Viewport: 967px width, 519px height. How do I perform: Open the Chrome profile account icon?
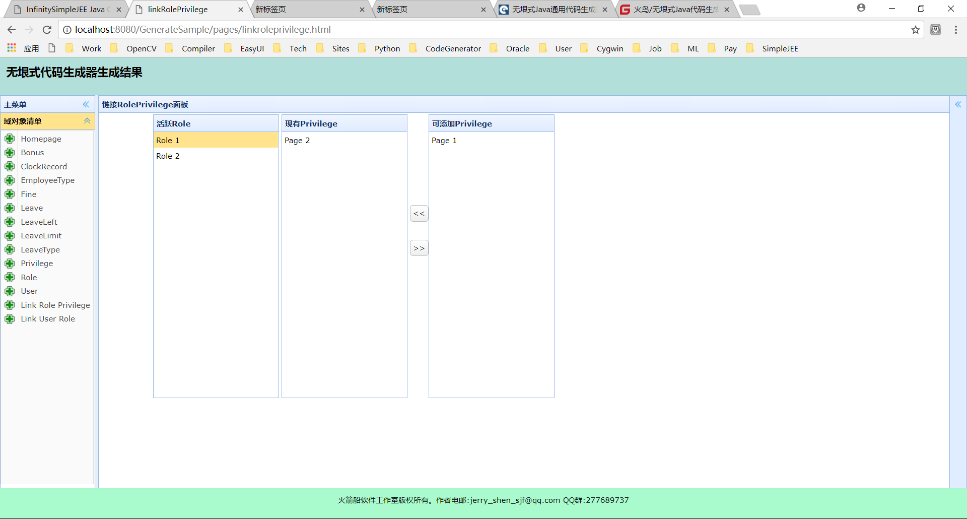(x=861, y=8)
